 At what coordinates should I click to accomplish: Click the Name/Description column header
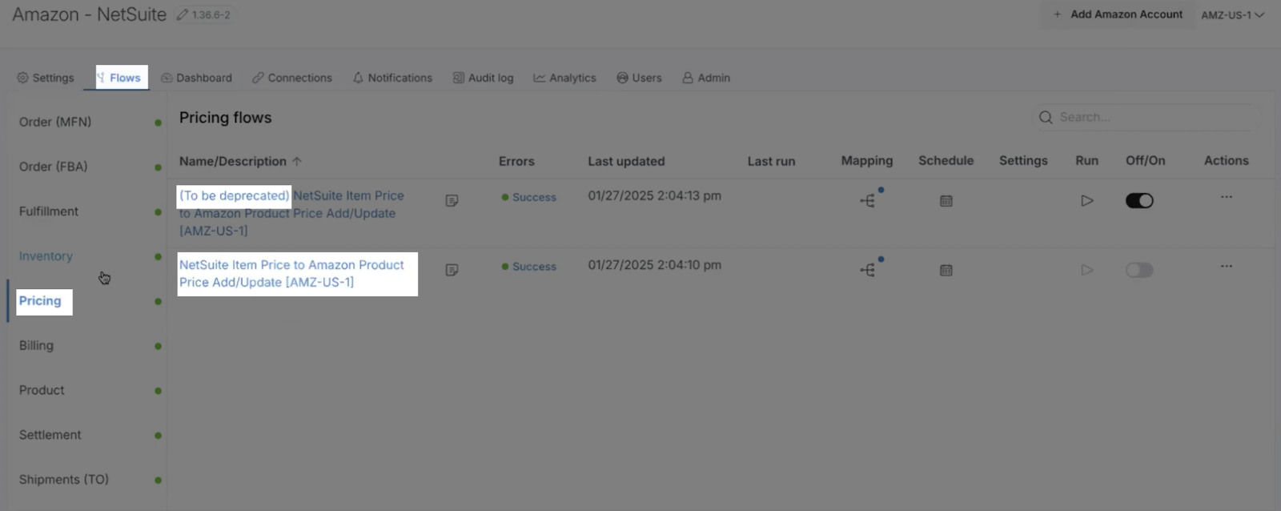tap(233, 161)
